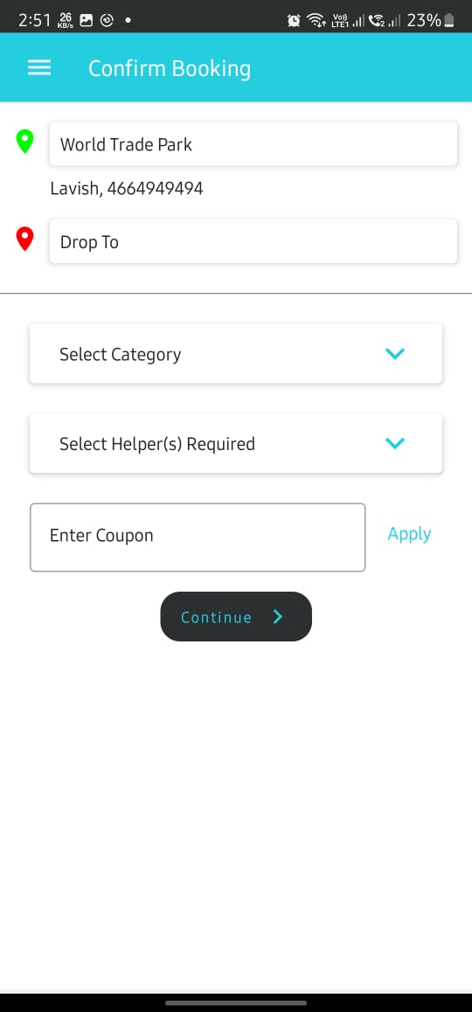Tap the battery icon in status bar
The width and height of the screenshot is (472, 1012).
[449, 21]
